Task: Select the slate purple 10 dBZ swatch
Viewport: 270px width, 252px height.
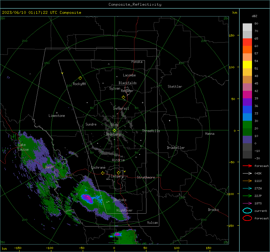Action: [247, 140]
